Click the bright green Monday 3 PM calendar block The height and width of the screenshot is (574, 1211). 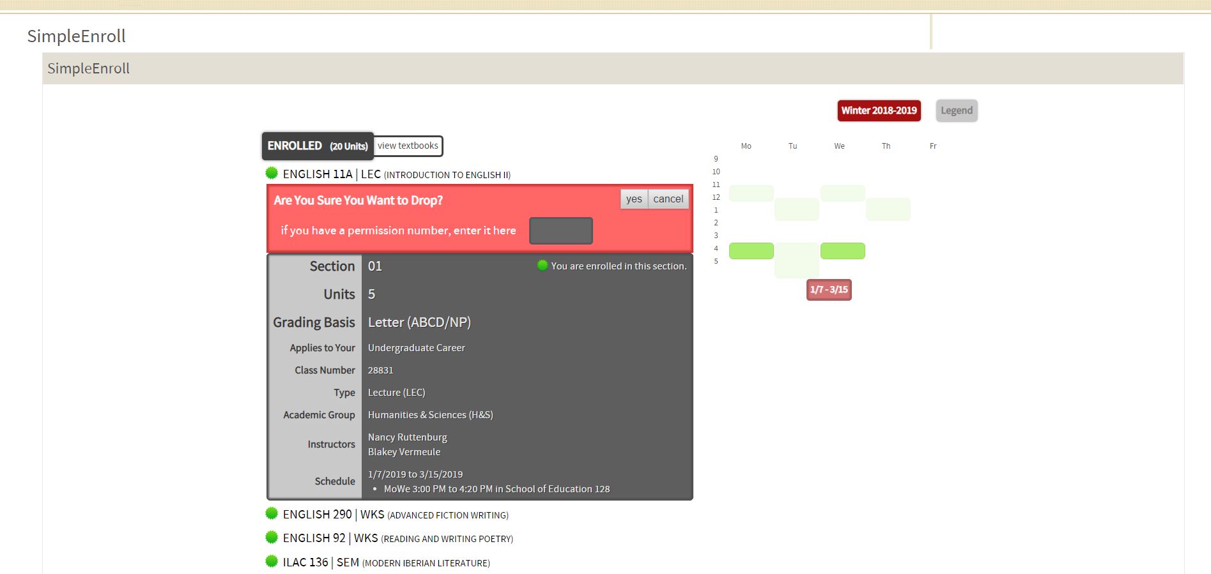tap(751, 251)
